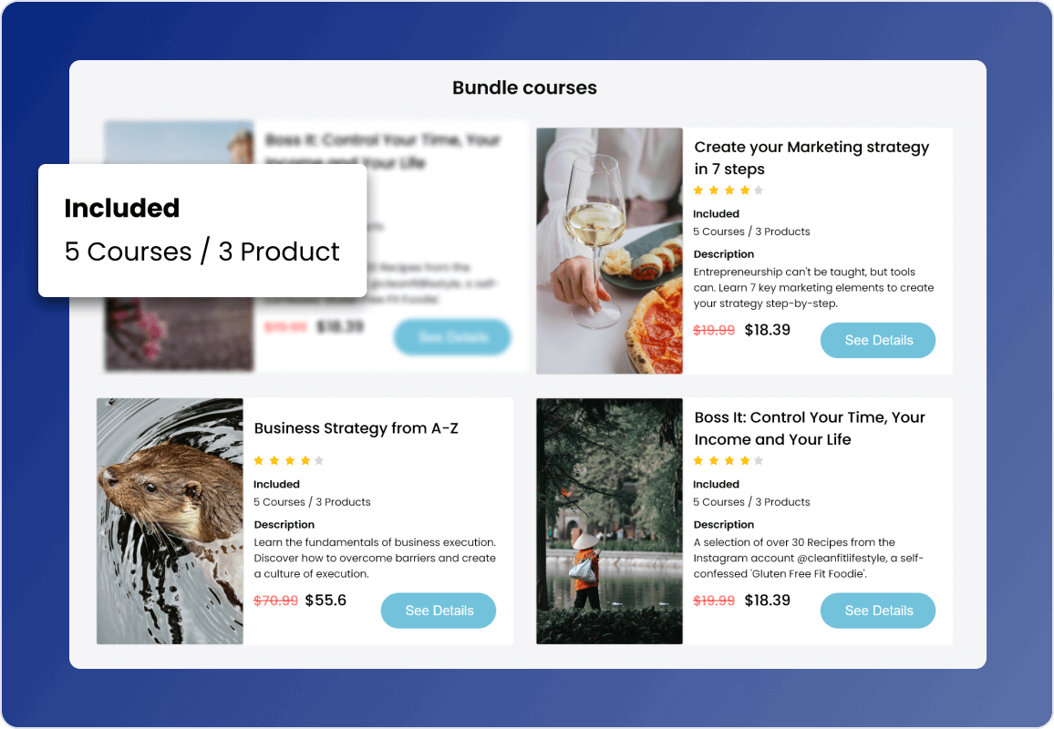
Task: Open the wine glass and pizza thumbnail
Action: pos(609,251)
